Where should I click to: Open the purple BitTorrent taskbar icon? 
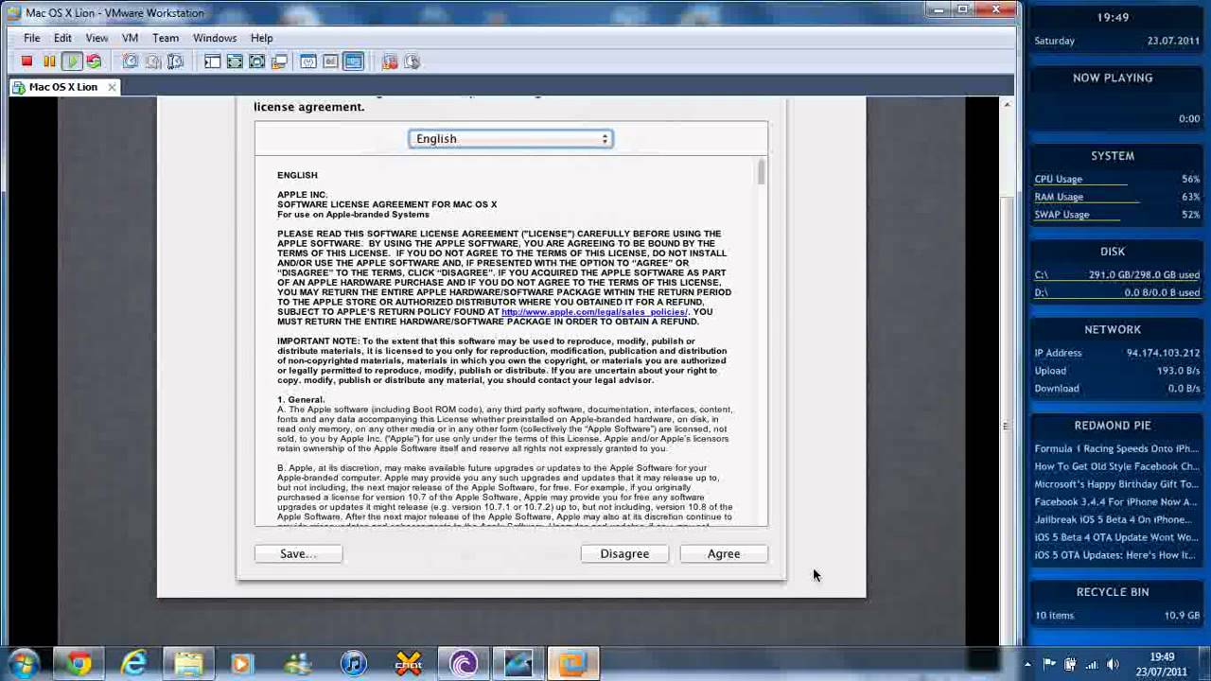coord(463,664)
